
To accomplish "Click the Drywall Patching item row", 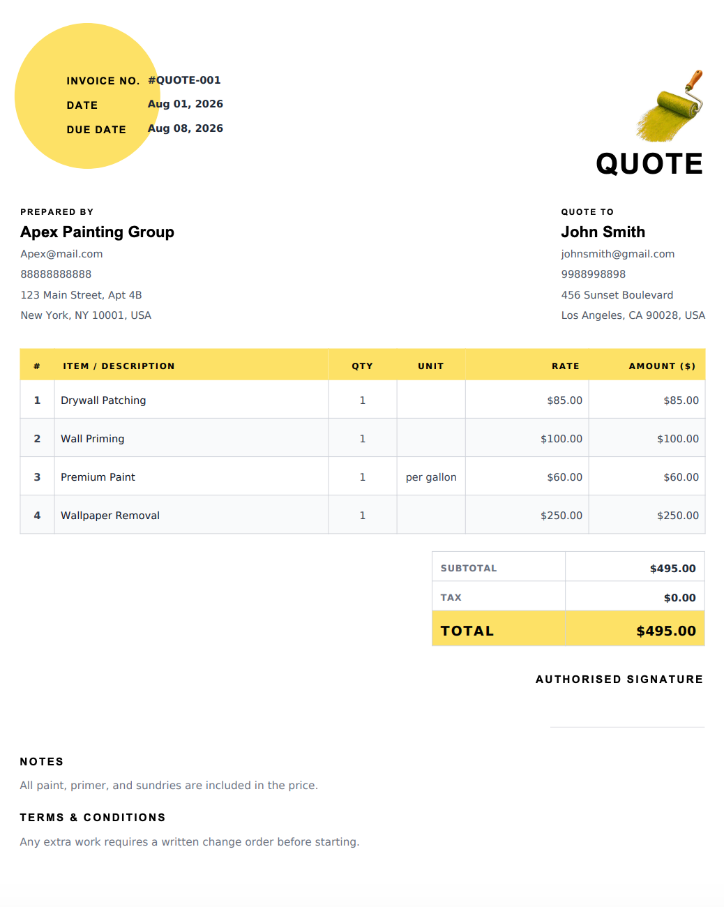I will [x=363, y=400].
